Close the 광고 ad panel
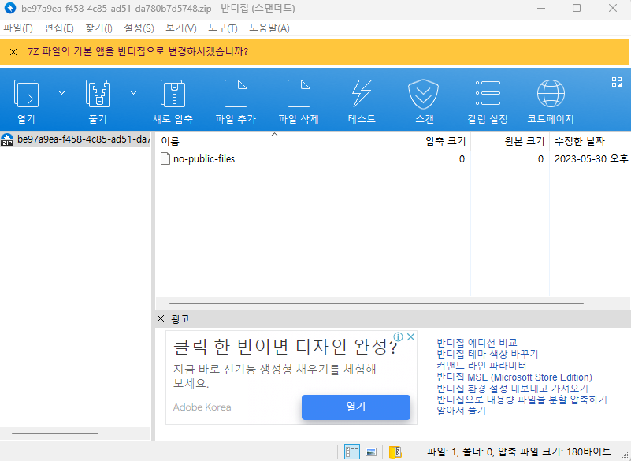The image size is (631, 461). click(x=161, y=318)
